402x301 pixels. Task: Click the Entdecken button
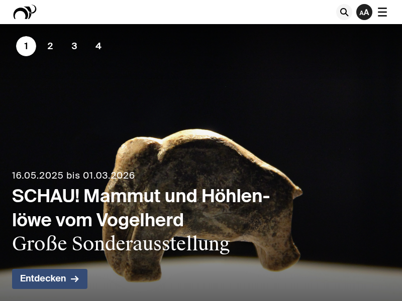(50, 279)
